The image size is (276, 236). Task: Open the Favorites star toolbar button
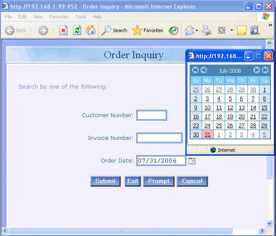(x=147, y=30)
